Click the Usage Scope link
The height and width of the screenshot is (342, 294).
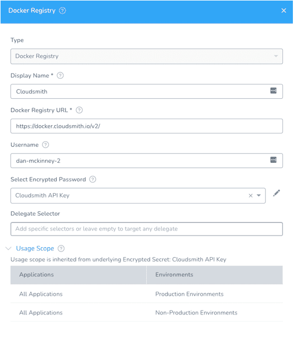[x=35, y=248]
